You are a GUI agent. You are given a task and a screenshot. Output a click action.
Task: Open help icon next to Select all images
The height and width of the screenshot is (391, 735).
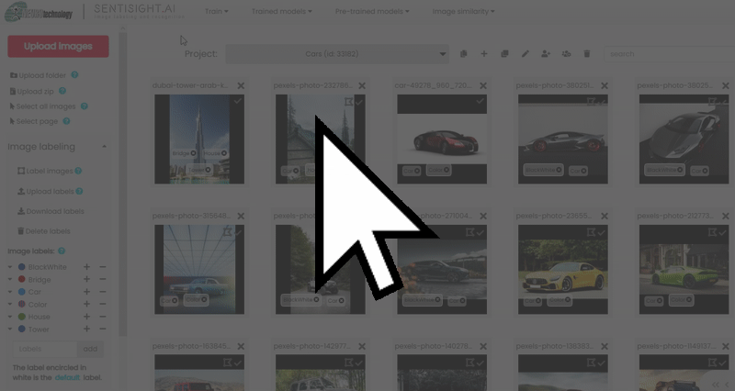85,106
